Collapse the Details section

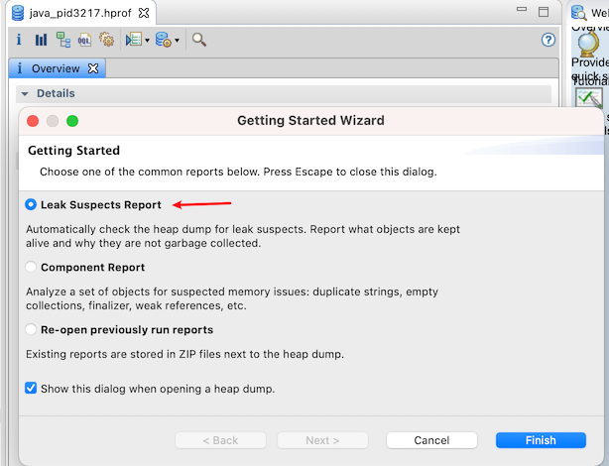(25, 93)
